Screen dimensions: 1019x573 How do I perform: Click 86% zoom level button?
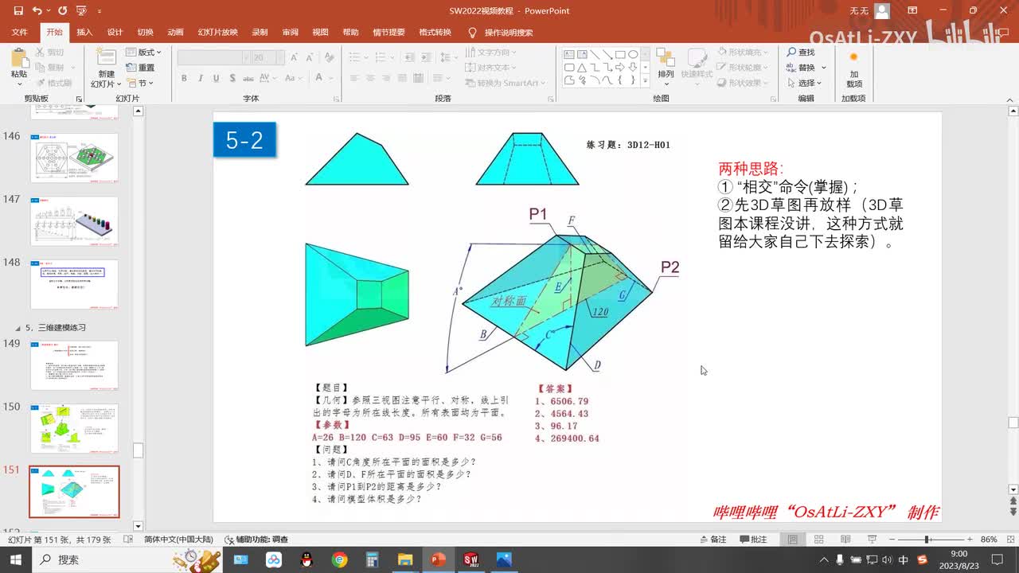click(x=990, y=540)
